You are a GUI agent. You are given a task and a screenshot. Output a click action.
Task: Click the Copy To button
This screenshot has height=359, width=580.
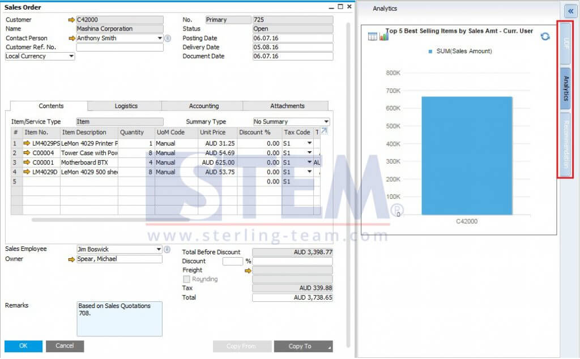(x=303, y=346)
